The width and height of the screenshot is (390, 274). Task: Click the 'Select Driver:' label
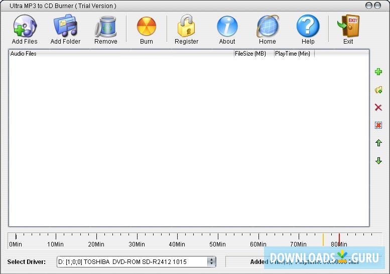(x=27, y=262)
